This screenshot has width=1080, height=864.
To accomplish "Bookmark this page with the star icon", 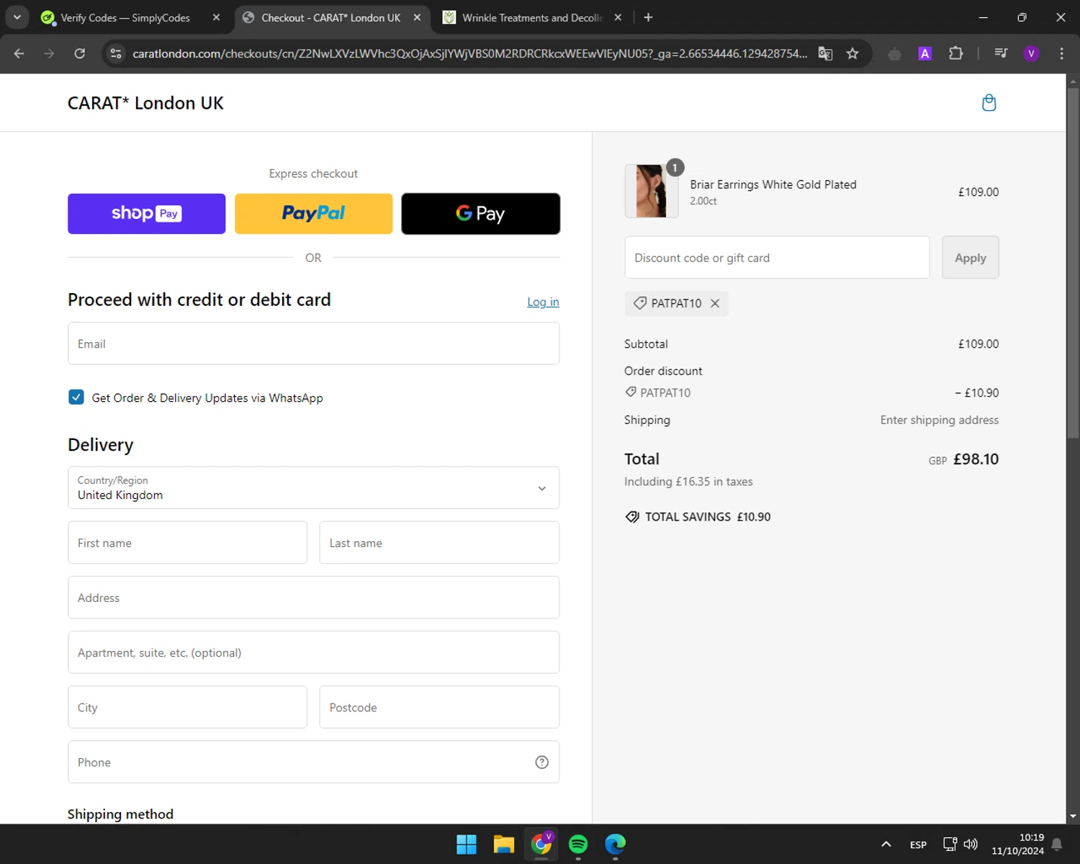I will pyautogui.click(x=852, y=53).
